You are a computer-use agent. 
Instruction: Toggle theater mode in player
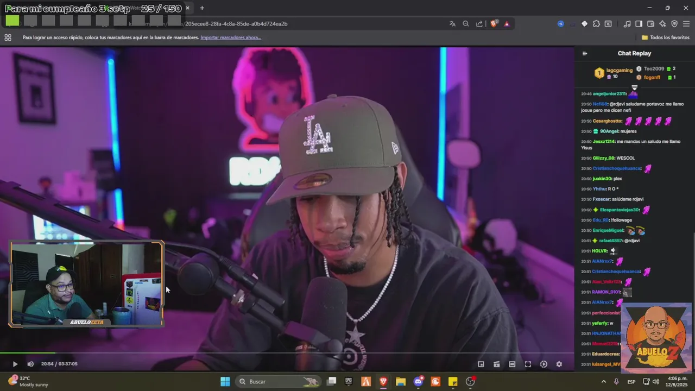(512, 364)
